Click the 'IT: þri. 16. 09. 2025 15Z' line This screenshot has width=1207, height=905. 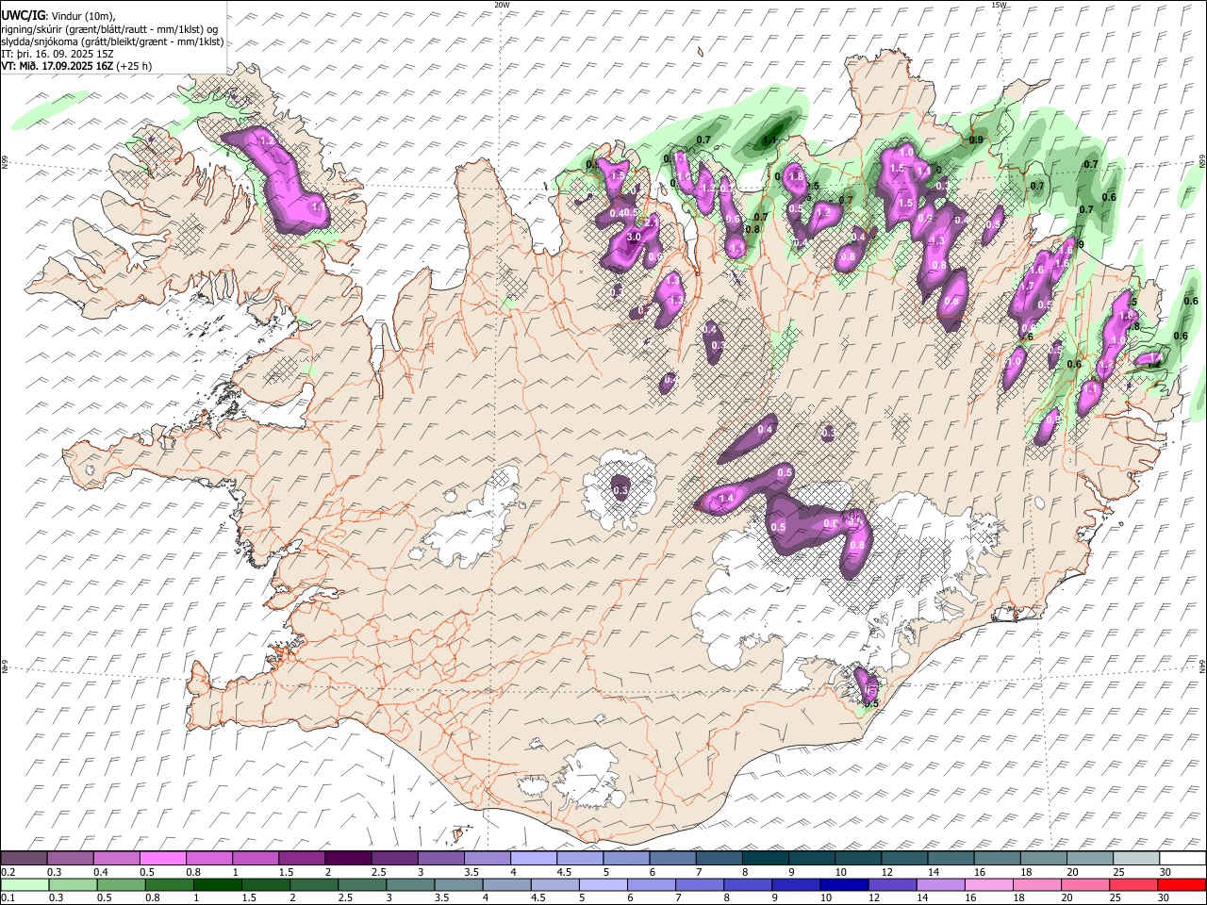(x=58, y=54)
